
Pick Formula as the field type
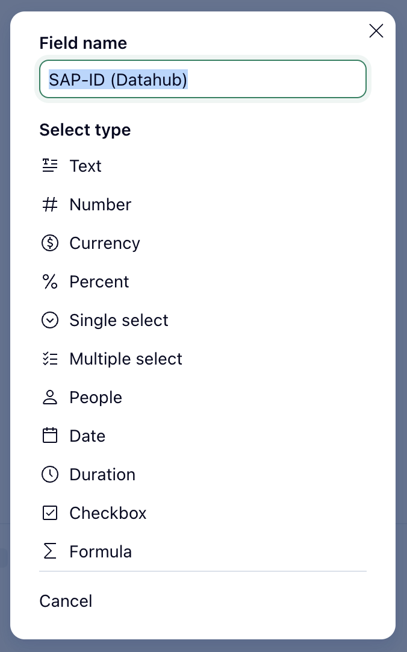coord(101,551)
